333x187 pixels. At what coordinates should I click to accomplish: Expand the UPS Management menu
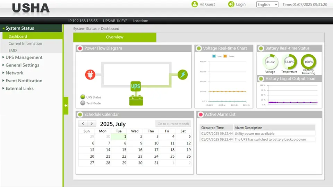tap(24, 57)
